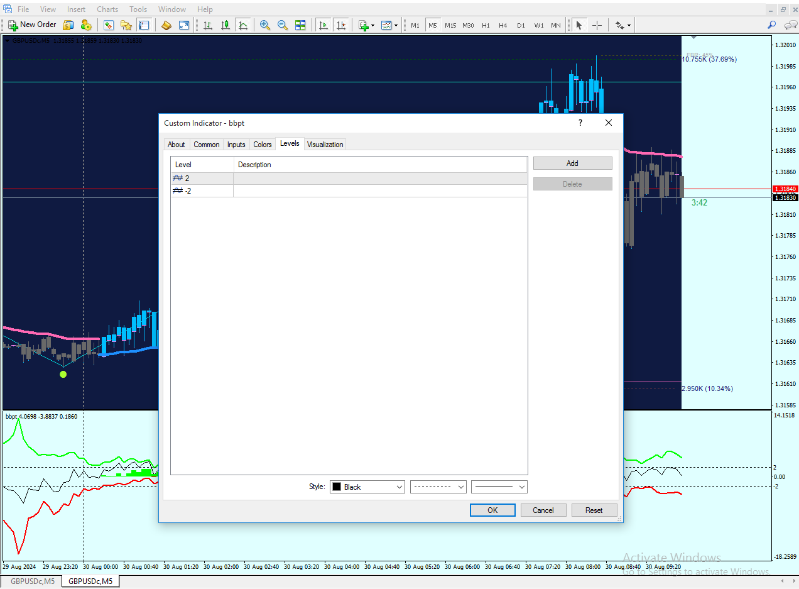This screenshot has height=589, width=799.
Task: Open the dashed line style dropdown
Action: [x=438, y=487]
